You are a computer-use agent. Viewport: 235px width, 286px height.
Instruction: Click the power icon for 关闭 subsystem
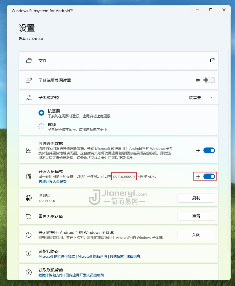[x=29, y=235]
